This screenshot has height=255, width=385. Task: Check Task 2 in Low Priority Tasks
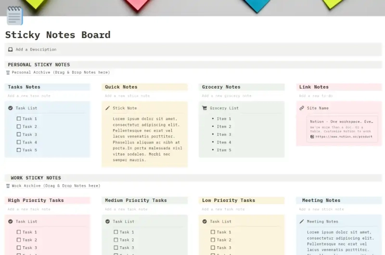click(x=213, y=240)
